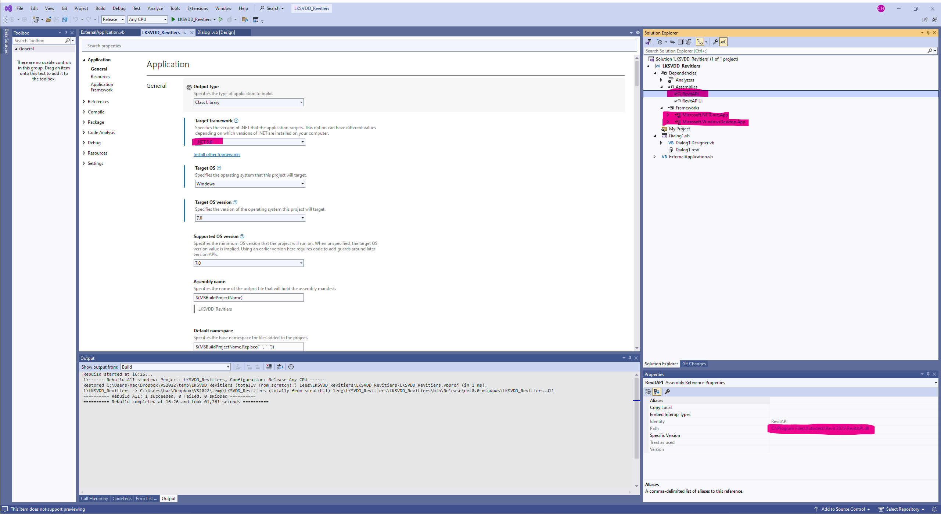Collapse all in Solution Explorer toolbar

pos(680,42)
